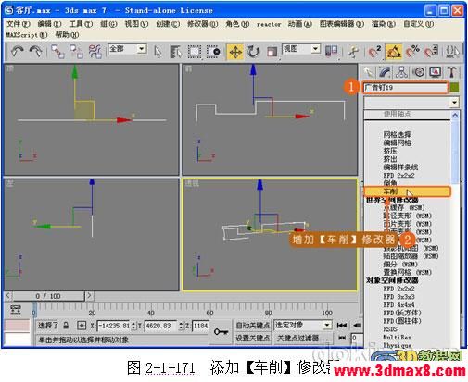
Task: Click the X coordinate spinner arrows
Action: click(x=133, y=326)
